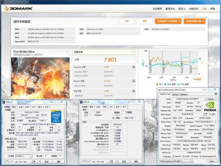
Task: Expand the Physics 分数 details
Action: coord(134,81)
